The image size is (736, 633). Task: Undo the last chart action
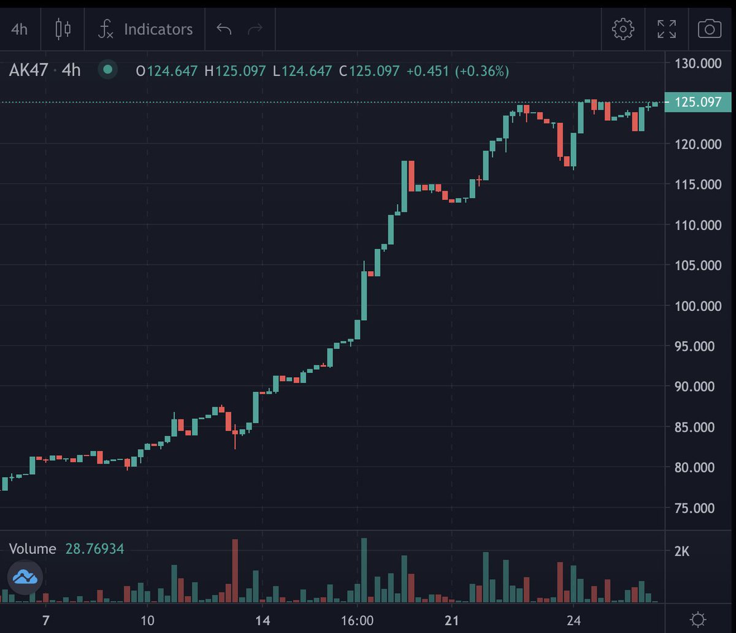click(x=224, y=29)
